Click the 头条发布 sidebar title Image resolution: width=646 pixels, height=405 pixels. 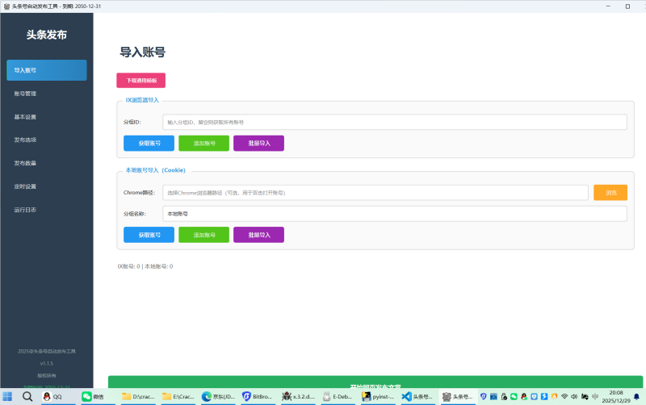(x=47, y=35)
